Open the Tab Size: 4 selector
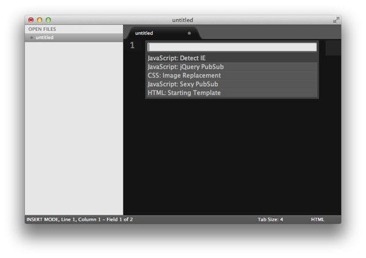The image size is (366, 258). pos(270,220)
